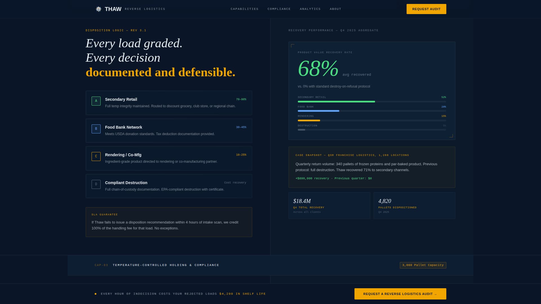The height and width of the screenshot is (304, 541).
Task: Click Request a Reverse Logistics Audit button
Action: (400, 294)
